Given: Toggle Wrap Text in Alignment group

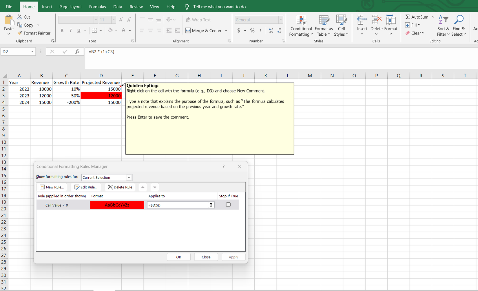Looking at the screenshot, I should pos(198,20).
